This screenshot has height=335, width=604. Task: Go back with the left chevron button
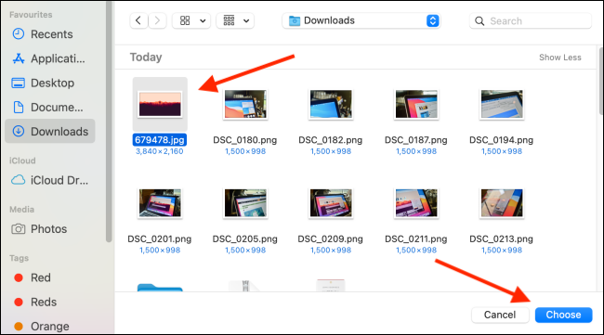click(138, 20)
